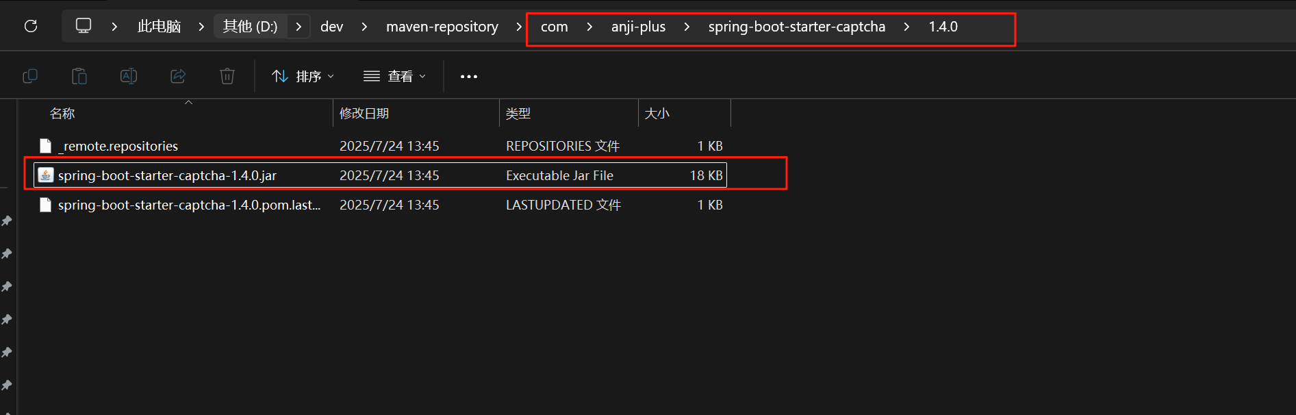
Task: Click size cell of pom.lastUpdated row
Action: 710,205
